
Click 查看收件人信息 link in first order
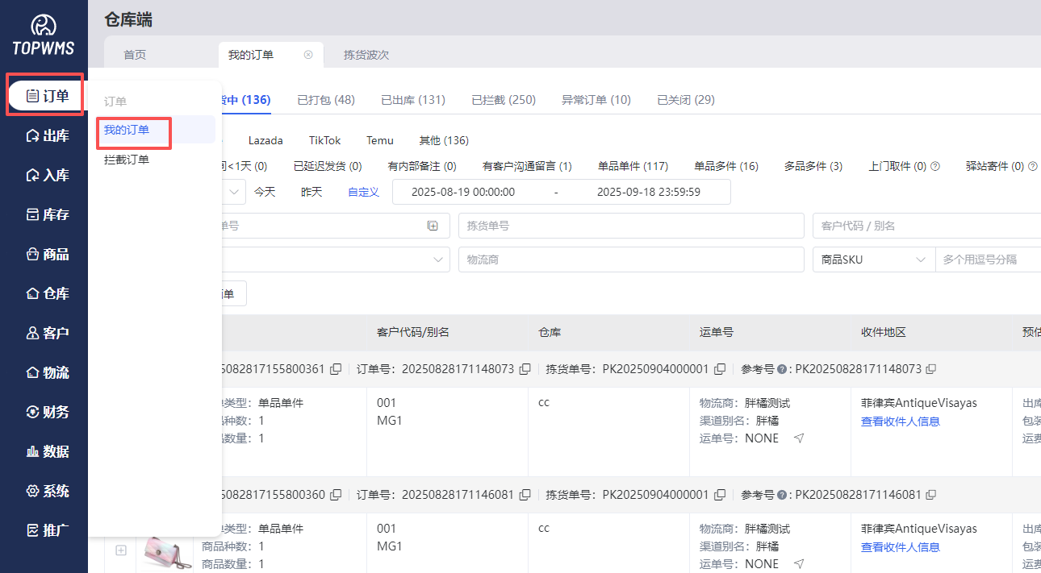coord(900,421)
